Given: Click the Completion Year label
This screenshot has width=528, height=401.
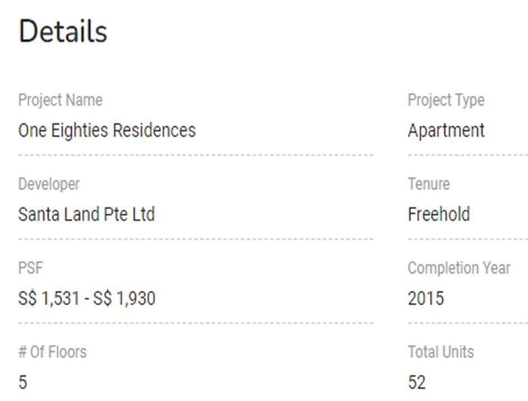Looking at the screenshot, I should coord(459,268).
